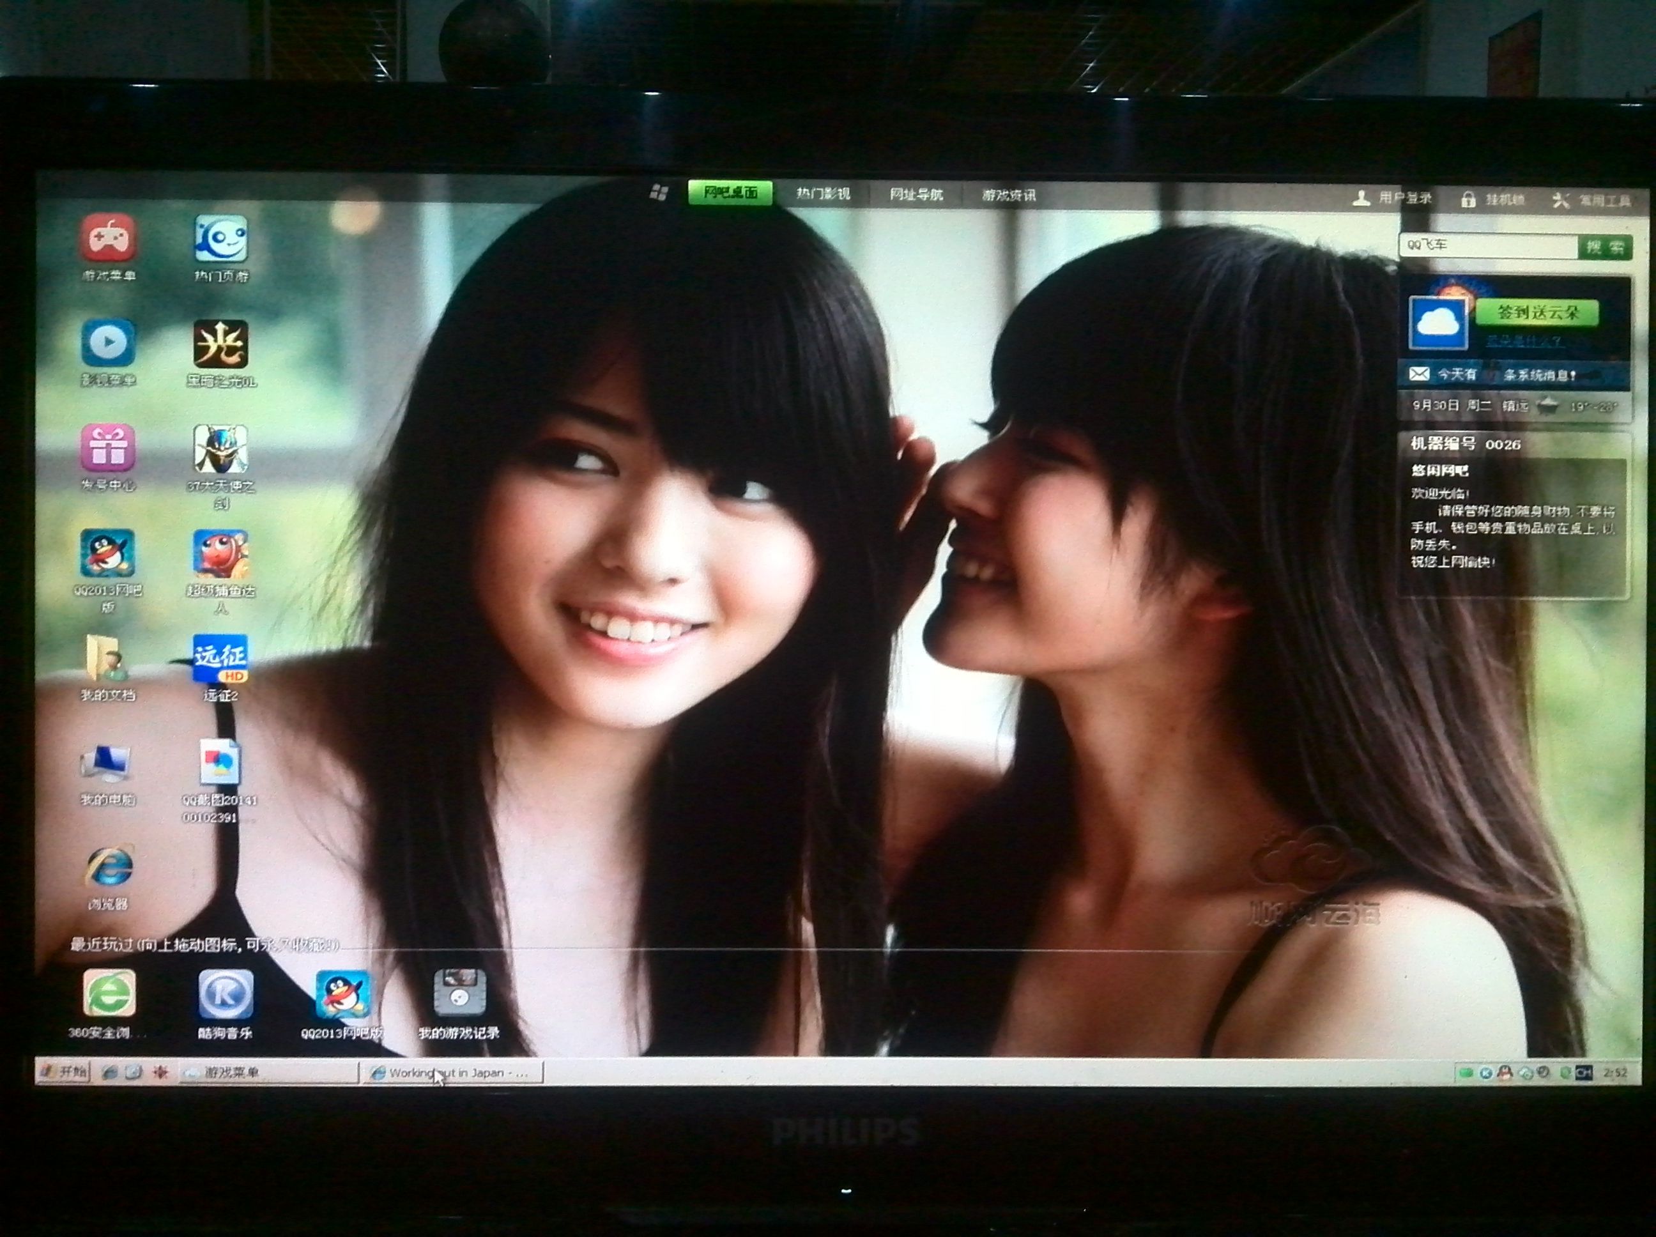Launch the QQ2013网吧版 desktop icon
Viewport: 1656px width, 1237px height.
(108, 554)
